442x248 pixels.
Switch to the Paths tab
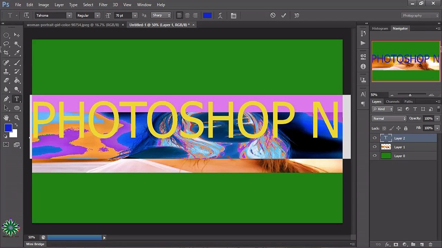pyautogui.click(x=409, y=102)
